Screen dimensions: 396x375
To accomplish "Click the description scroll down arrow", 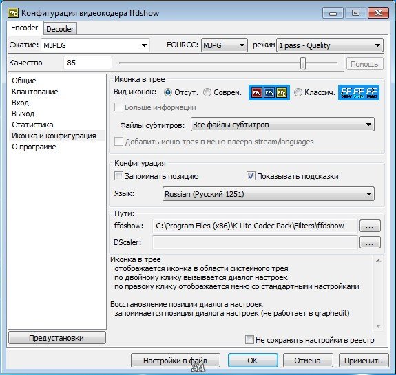I will (x=378, y=325).
